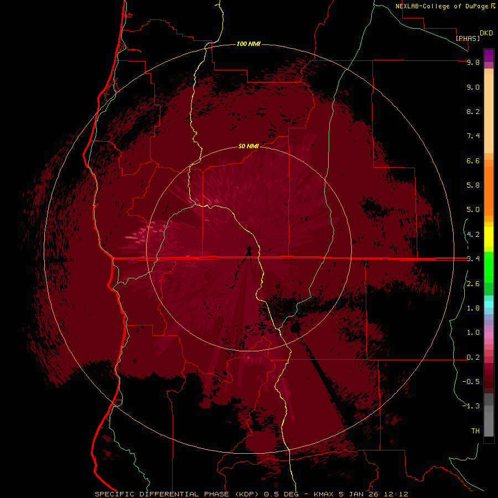Image resolution: width=498 pixels, height=498 pixels.
Task: Select the 5.8 scale value
Action: pyautogui.click(x=473, y=185)
